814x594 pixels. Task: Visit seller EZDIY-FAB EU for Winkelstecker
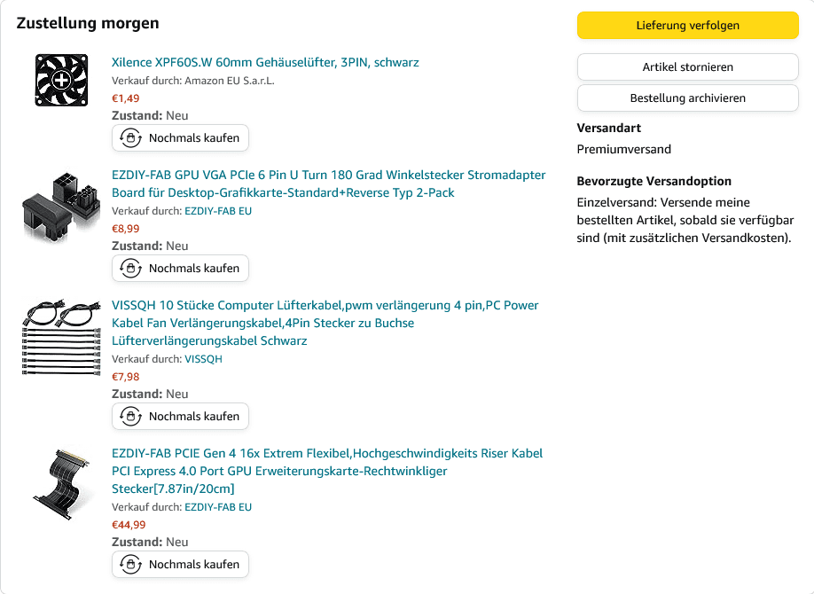[218, 211]
